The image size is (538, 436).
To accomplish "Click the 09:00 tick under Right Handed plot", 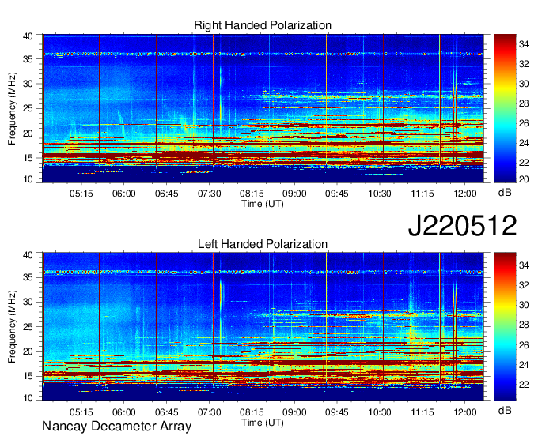I will click(294, 194).
